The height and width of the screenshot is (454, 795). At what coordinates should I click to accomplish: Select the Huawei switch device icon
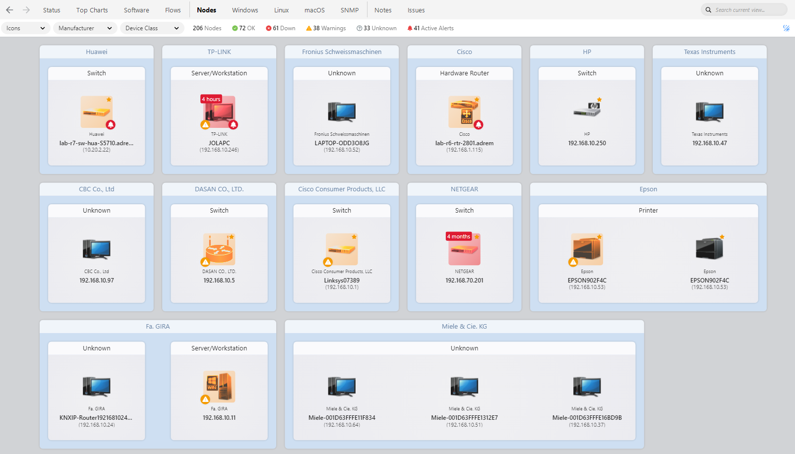tap(96, 112)
